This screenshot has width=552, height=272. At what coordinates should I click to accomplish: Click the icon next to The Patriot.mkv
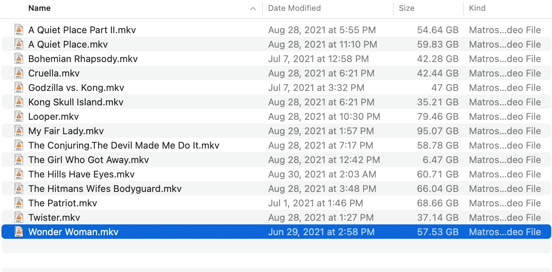[19, 203]
